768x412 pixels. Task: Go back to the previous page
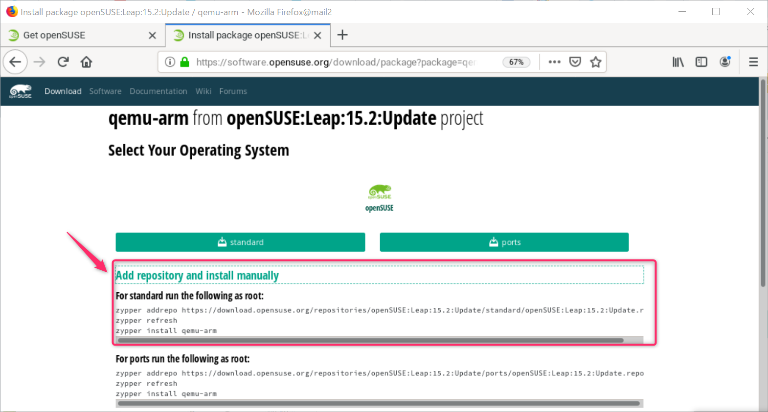15,62
